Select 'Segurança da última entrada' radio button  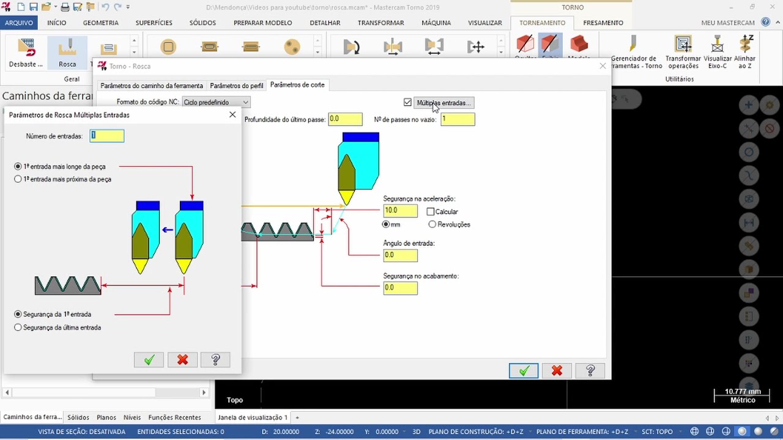point(18,328)
